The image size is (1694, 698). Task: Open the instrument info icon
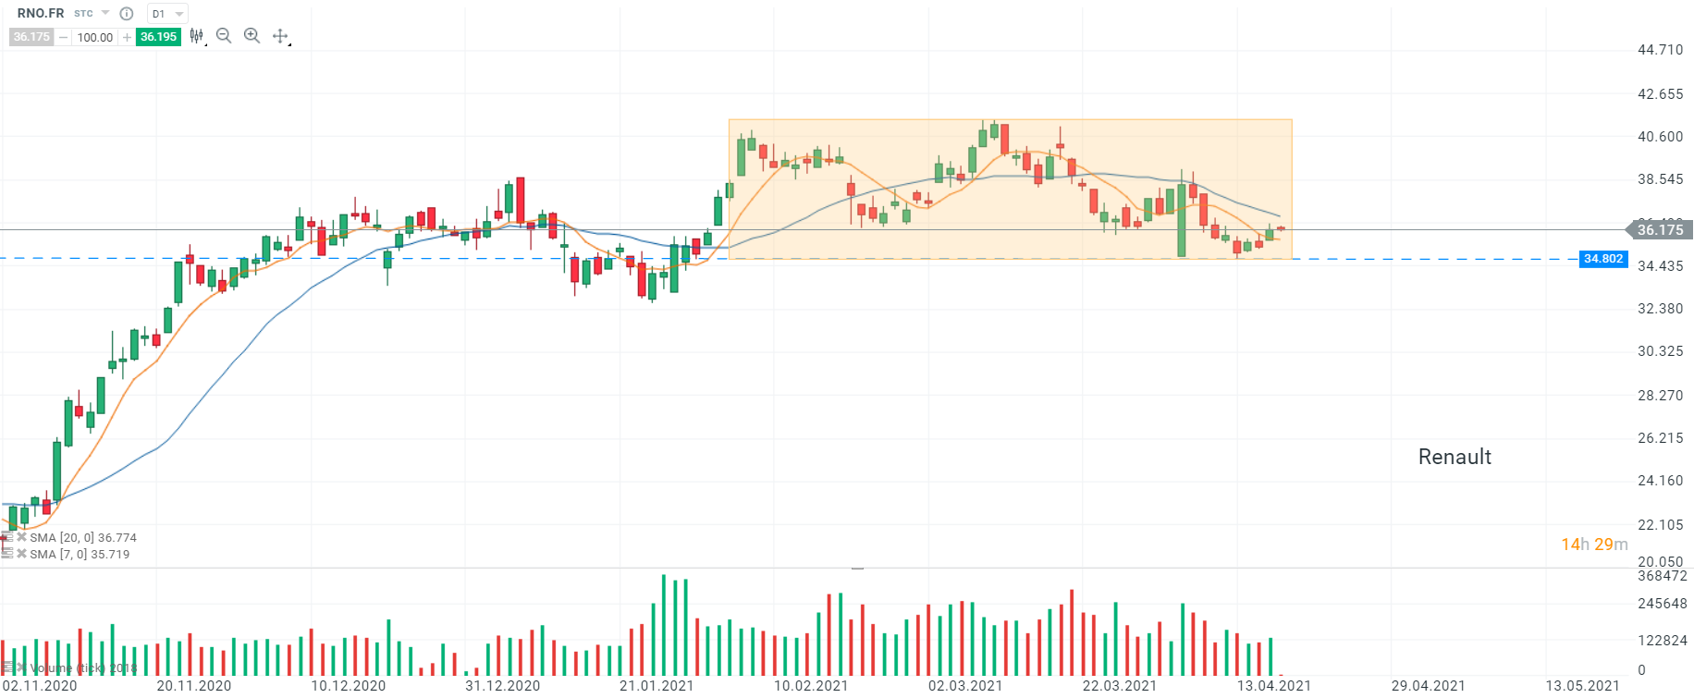pos(127,14)
